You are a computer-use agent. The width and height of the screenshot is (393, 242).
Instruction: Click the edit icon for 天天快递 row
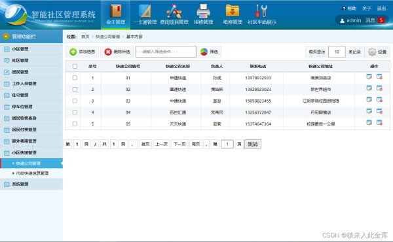point(369,123)
